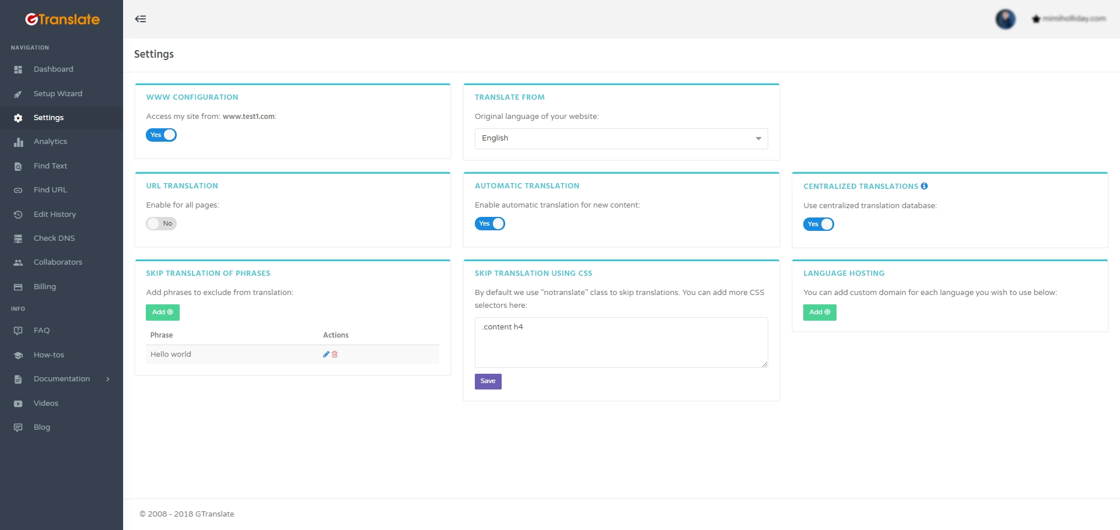Open the Check DNS tool
Viewport: 1120px width, 530px height.
54,238
